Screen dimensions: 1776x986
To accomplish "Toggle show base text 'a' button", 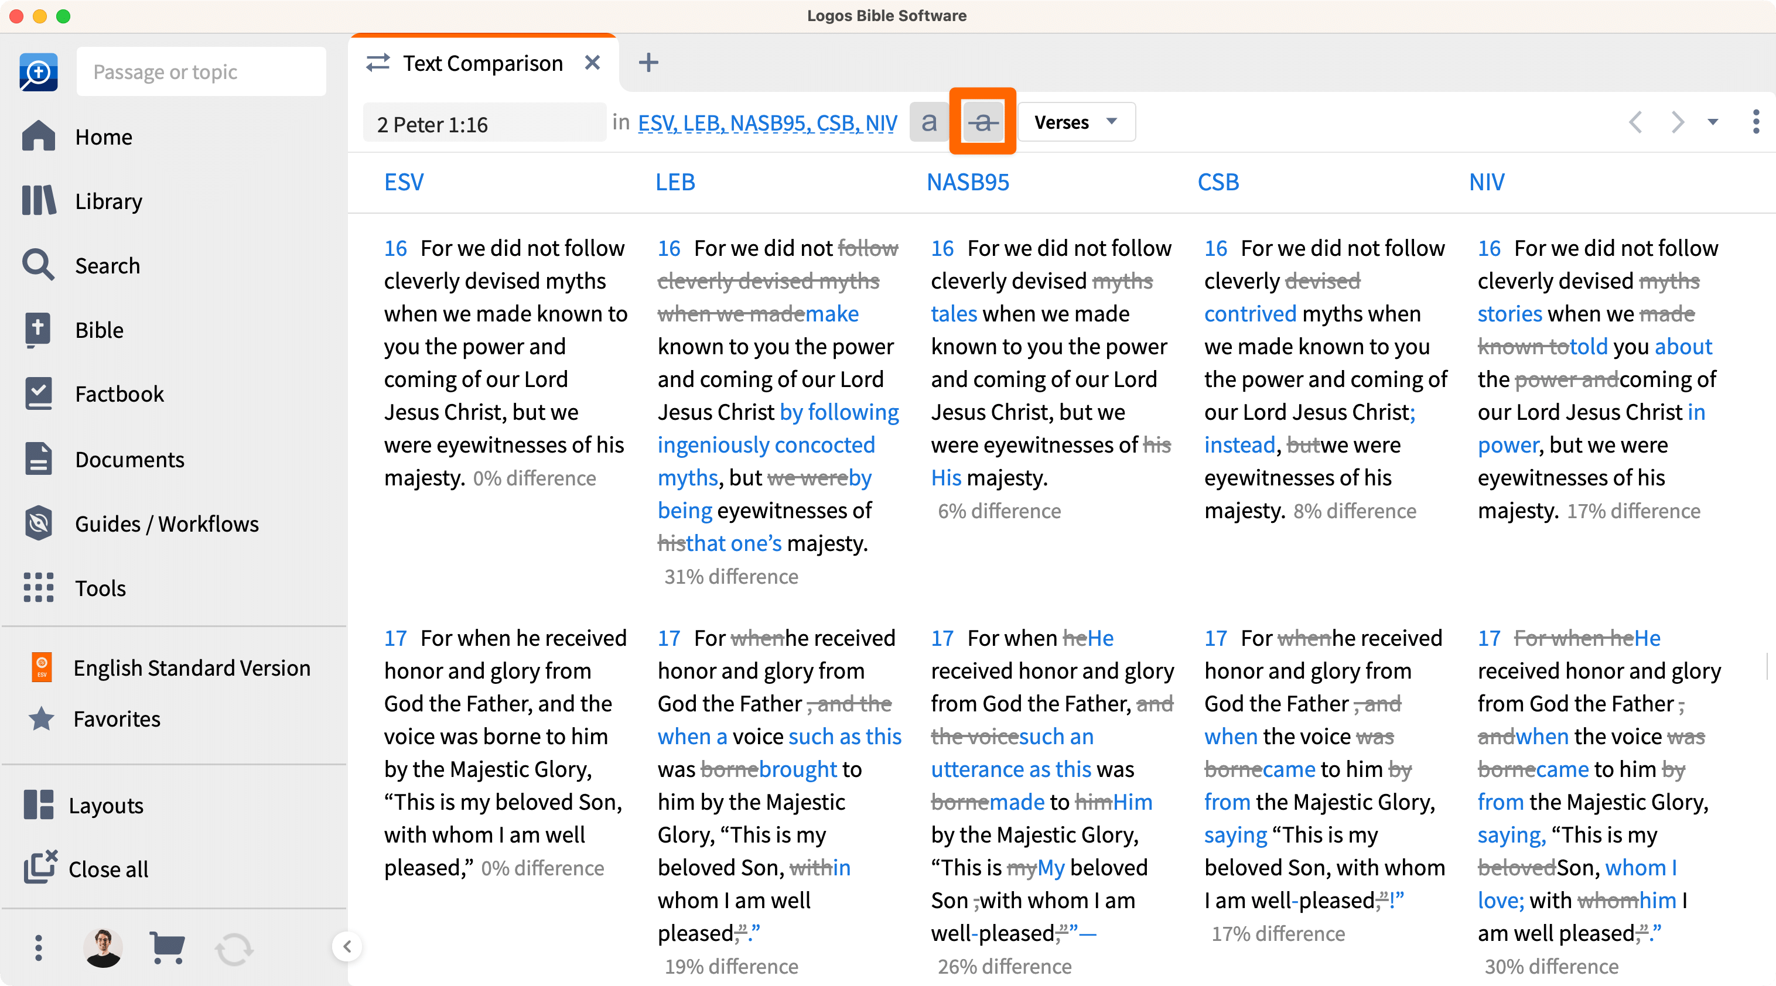I will 930,122.
